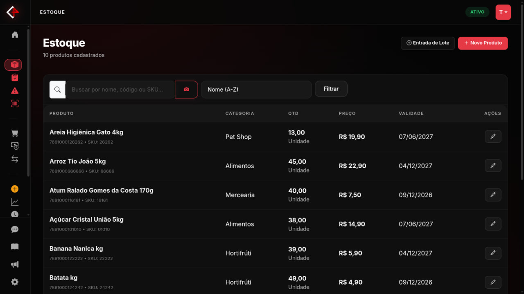The width and height of the screenshot is (524, 294).
Task: Expand the Nome (A-Z) sort dropdown
Action: pos(256,90)
